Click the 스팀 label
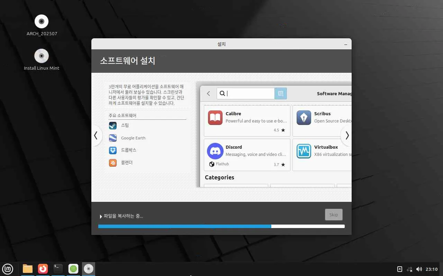 click(x=125, y=126)
